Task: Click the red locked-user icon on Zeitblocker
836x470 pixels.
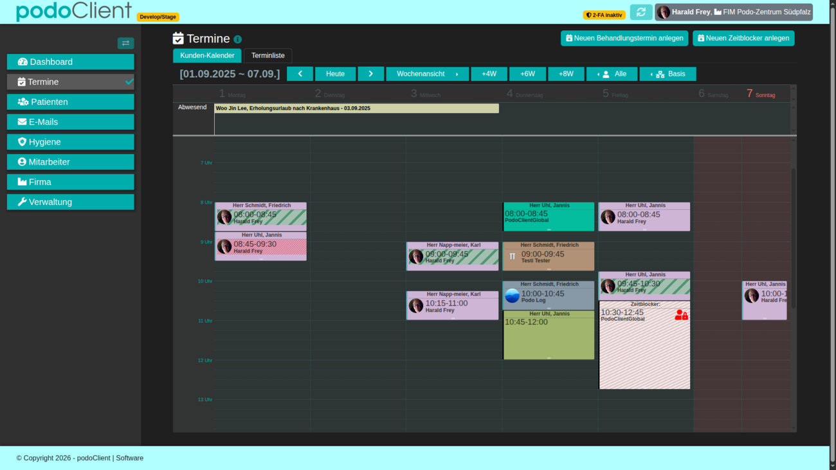Action: tap(681, 314)
